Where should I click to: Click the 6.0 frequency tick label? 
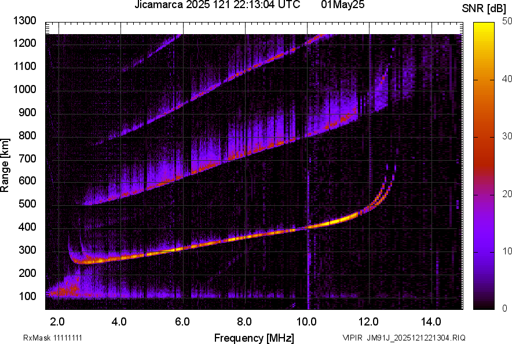[182, 322]
